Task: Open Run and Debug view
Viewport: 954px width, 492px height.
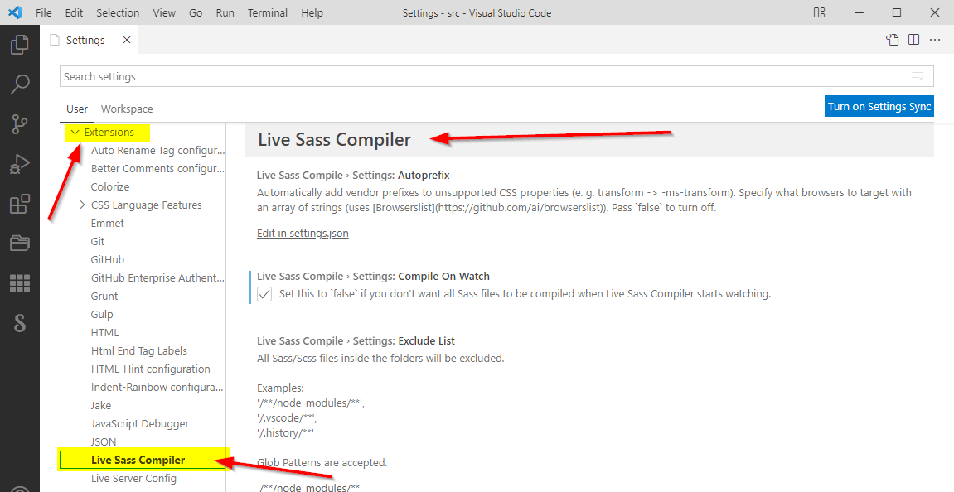Action: (19, 164)
